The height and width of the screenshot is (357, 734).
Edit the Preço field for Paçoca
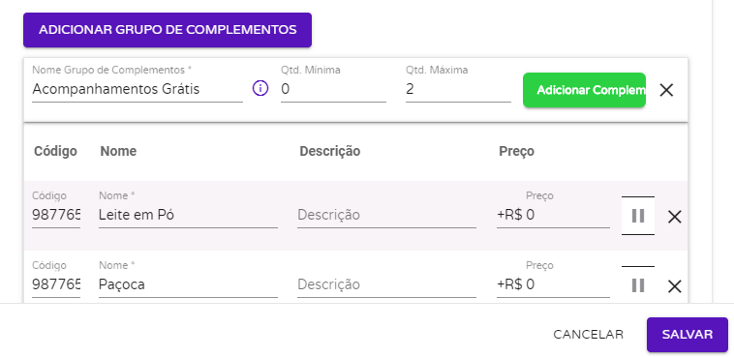pos(553,284)
